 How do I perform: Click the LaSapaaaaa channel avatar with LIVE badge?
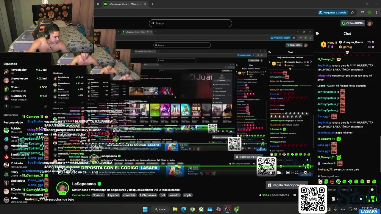click(63, 188)
